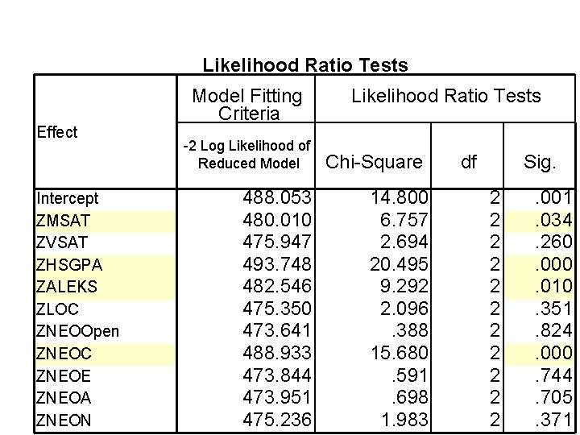
Task: Select the Chi-Square column header
Action: pyautogui.click(x=374, y=162)
